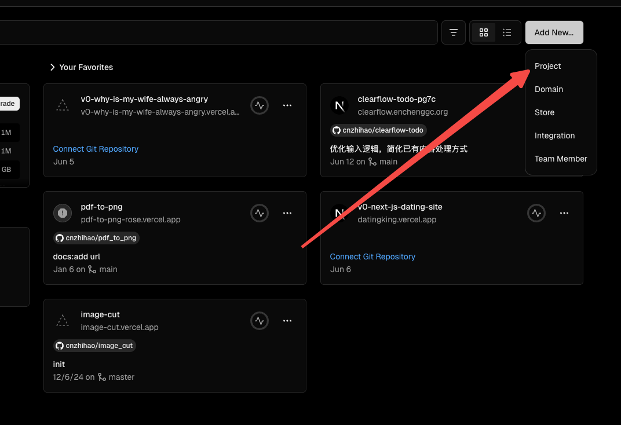Choose Integration from the dropdown menu
Viewport: 621px width, 425px height.
pos(554,135)
